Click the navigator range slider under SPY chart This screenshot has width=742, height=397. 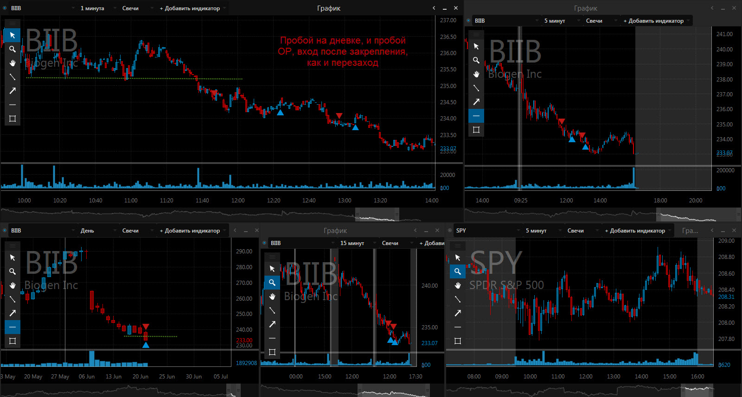coord(697,391)
